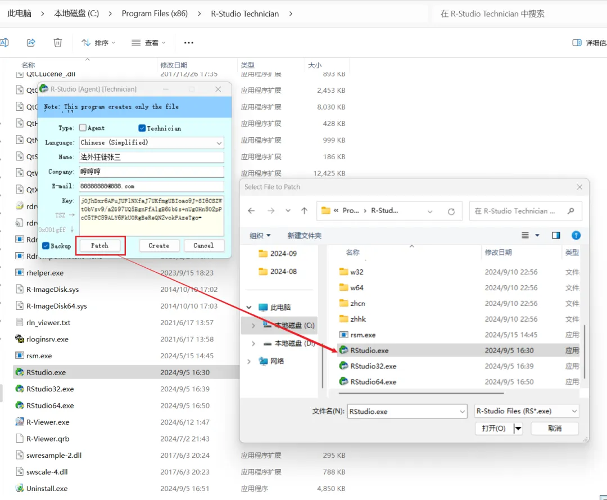Refresh the Select File to Patch dialog
607x500 pixels.
[451, 210]
